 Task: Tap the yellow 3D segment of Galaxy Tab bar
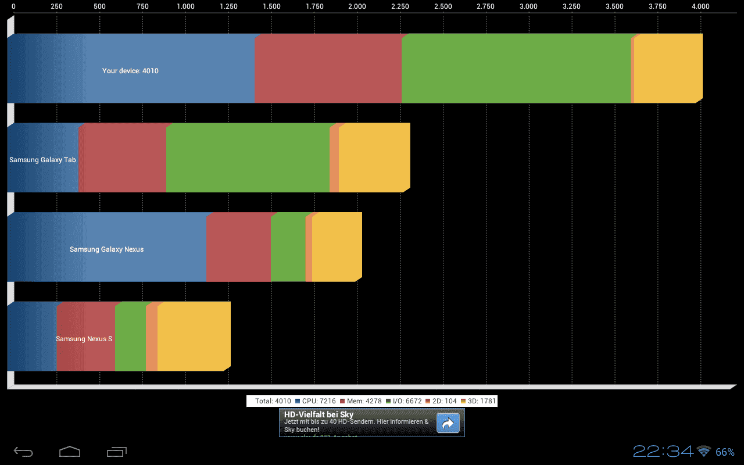click(x=374, y=158)
